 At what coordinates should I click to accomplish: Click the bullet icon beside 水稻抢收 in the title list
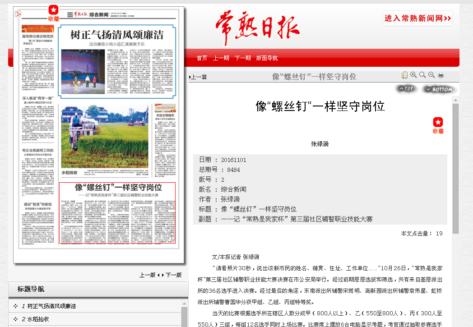click(x=15, y=319)
